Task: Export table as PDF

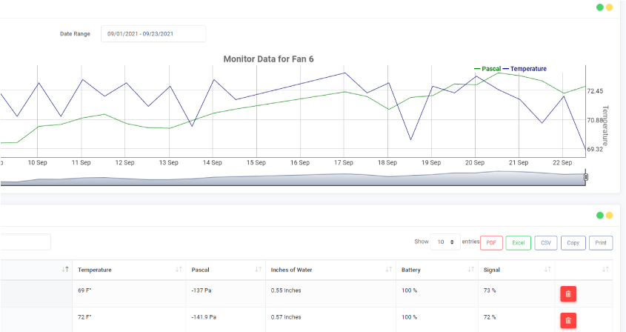Action: (x=491, y=242)
